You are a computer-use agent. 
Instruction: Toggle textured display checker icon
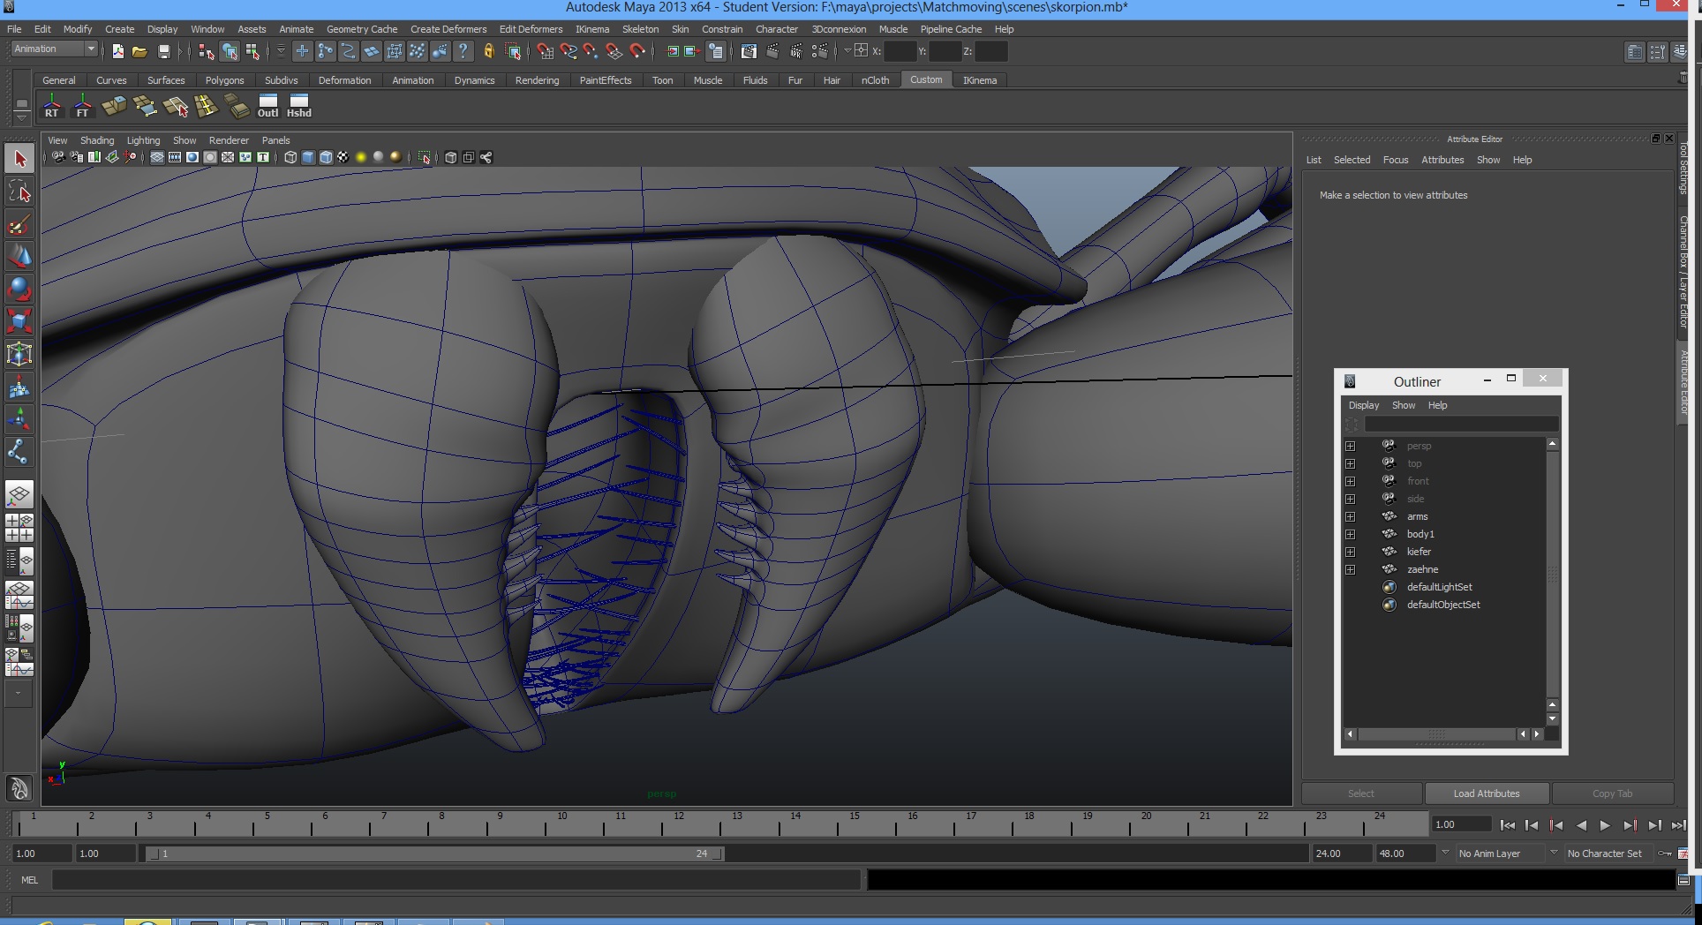coord(343,158)
